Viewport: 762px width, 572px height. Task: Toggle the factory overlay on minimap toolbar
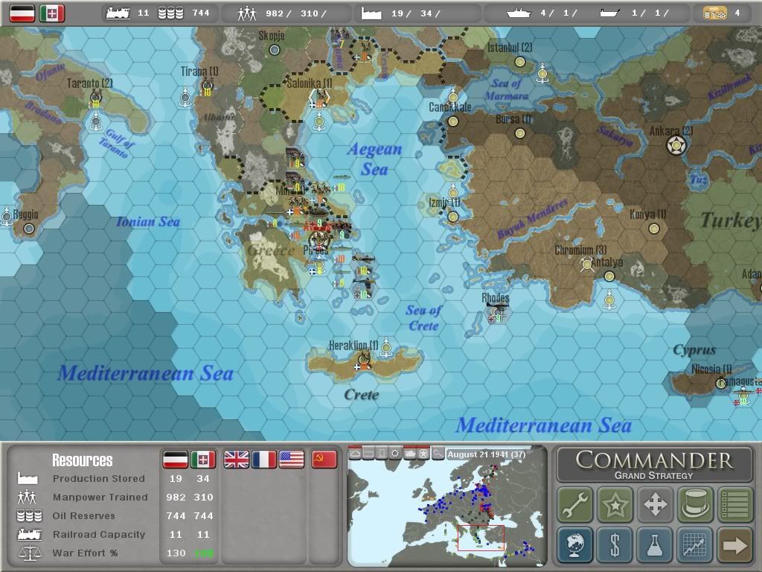[x=368, y=454]
